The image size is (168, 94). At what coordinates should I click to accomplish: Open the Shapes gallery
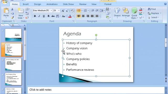click(x=117, y=13)
